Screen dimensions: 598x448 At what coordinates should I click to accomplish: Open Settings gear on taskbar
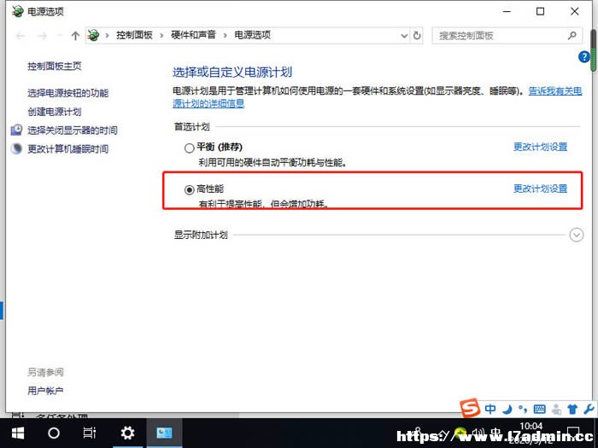tap(127, 433)
